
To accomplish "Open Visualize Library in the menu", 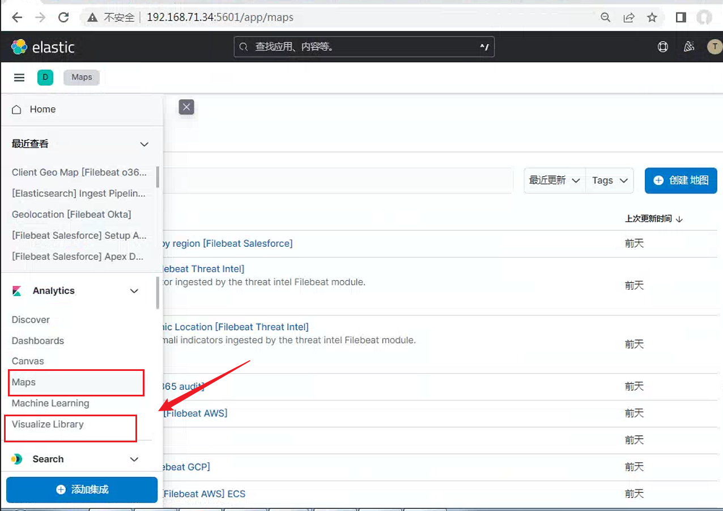I will point(48,424).
